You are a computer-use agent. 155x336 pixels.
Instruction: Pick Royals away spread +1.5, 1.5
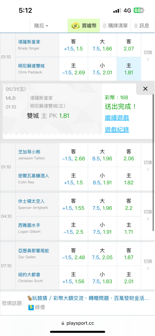click(x=73, y=45)
